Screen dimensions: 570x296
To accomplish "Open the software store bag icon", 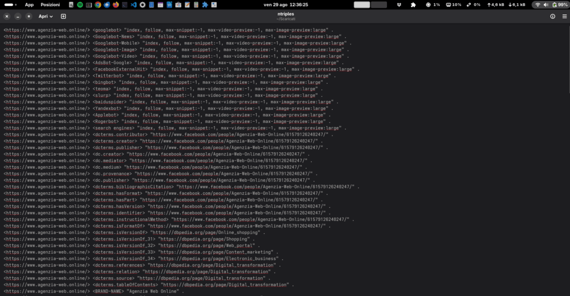I will pyautogui.click(x=178, y=4).
